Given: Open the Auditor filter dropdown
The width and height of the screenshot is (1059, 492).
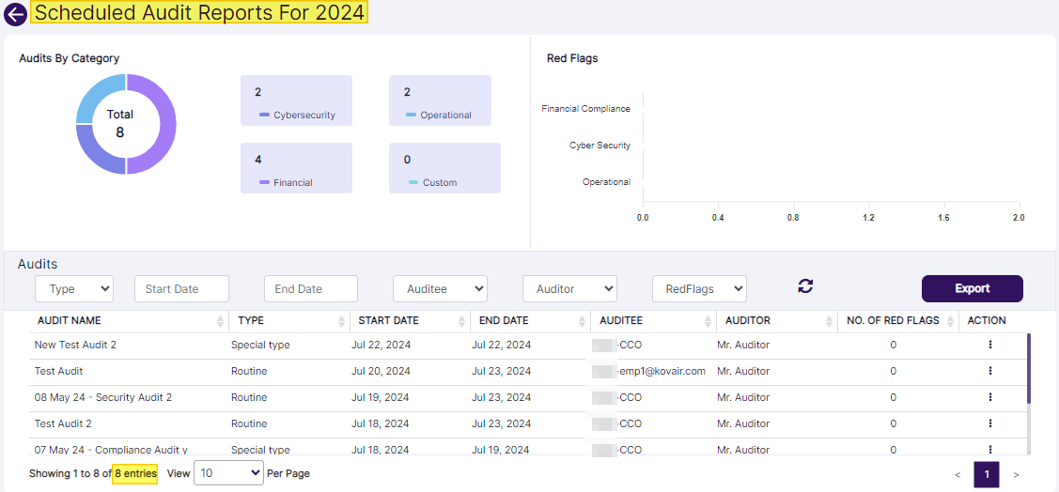Looking at the screenshot, I should pyautogui.click(x=570, y=289).
